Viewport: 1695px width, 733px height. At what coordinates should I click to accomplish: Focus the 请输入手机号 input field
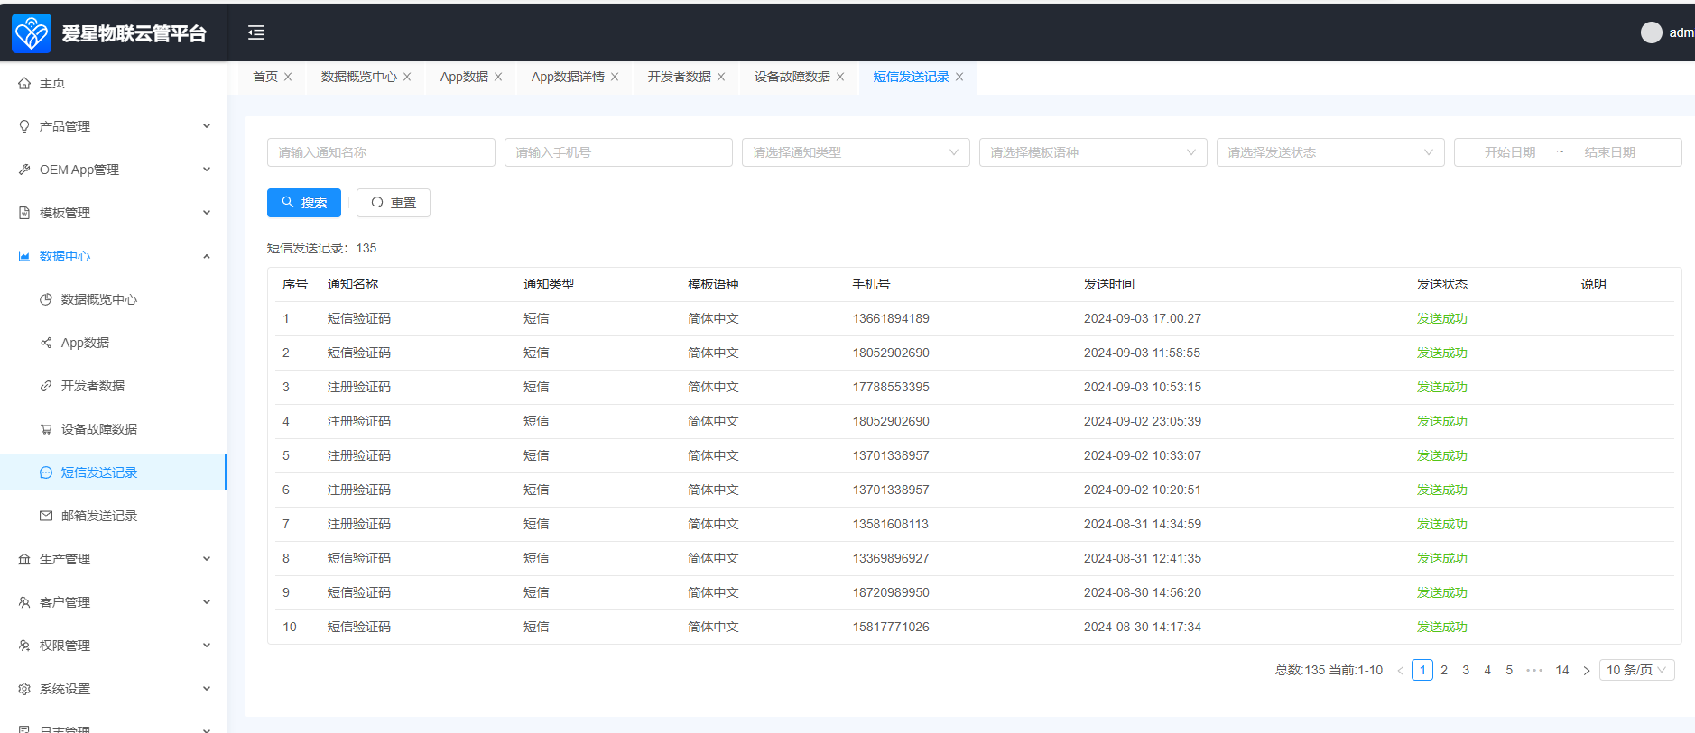tap(618, 152)
